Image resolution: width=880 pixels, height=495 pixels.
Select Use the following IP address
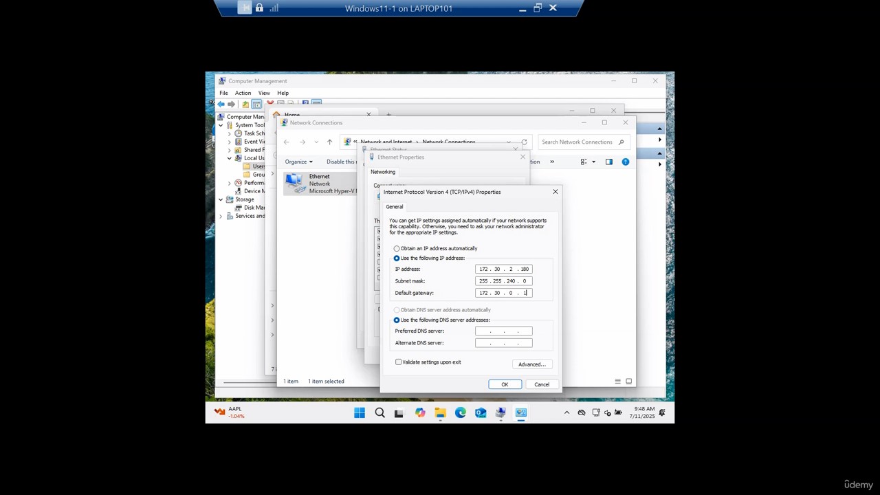pos(397,258)
